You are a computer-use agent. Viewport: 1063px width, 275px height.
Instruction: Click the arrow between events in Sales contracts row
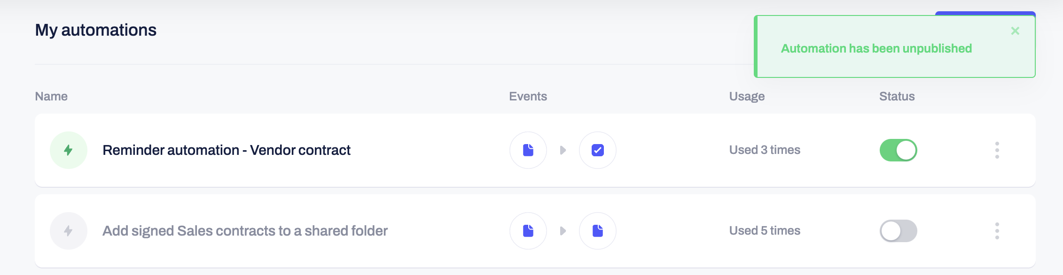(563, 231)
